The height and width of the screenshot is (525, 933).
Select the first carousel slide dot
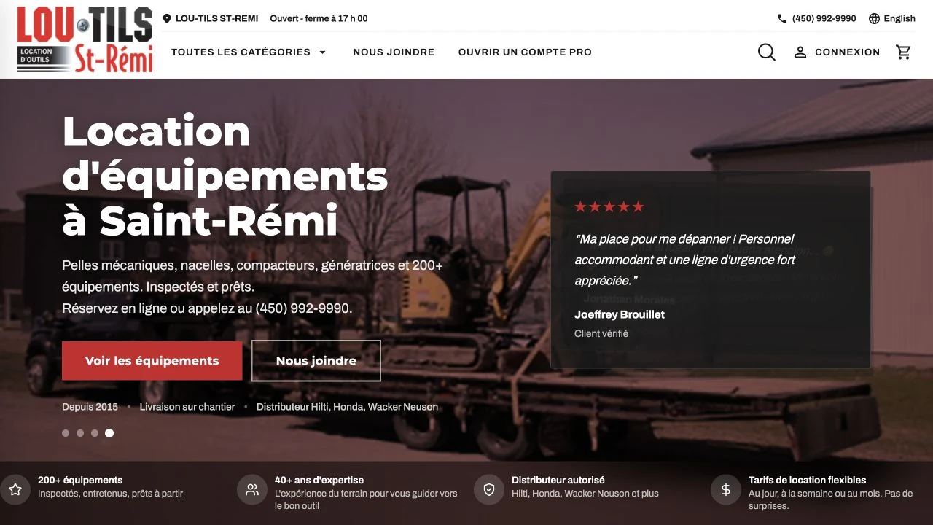(66, 433)
